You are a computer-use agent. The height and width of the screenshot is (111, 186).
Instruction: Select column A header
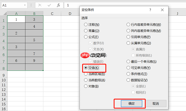tap(16, 14)
